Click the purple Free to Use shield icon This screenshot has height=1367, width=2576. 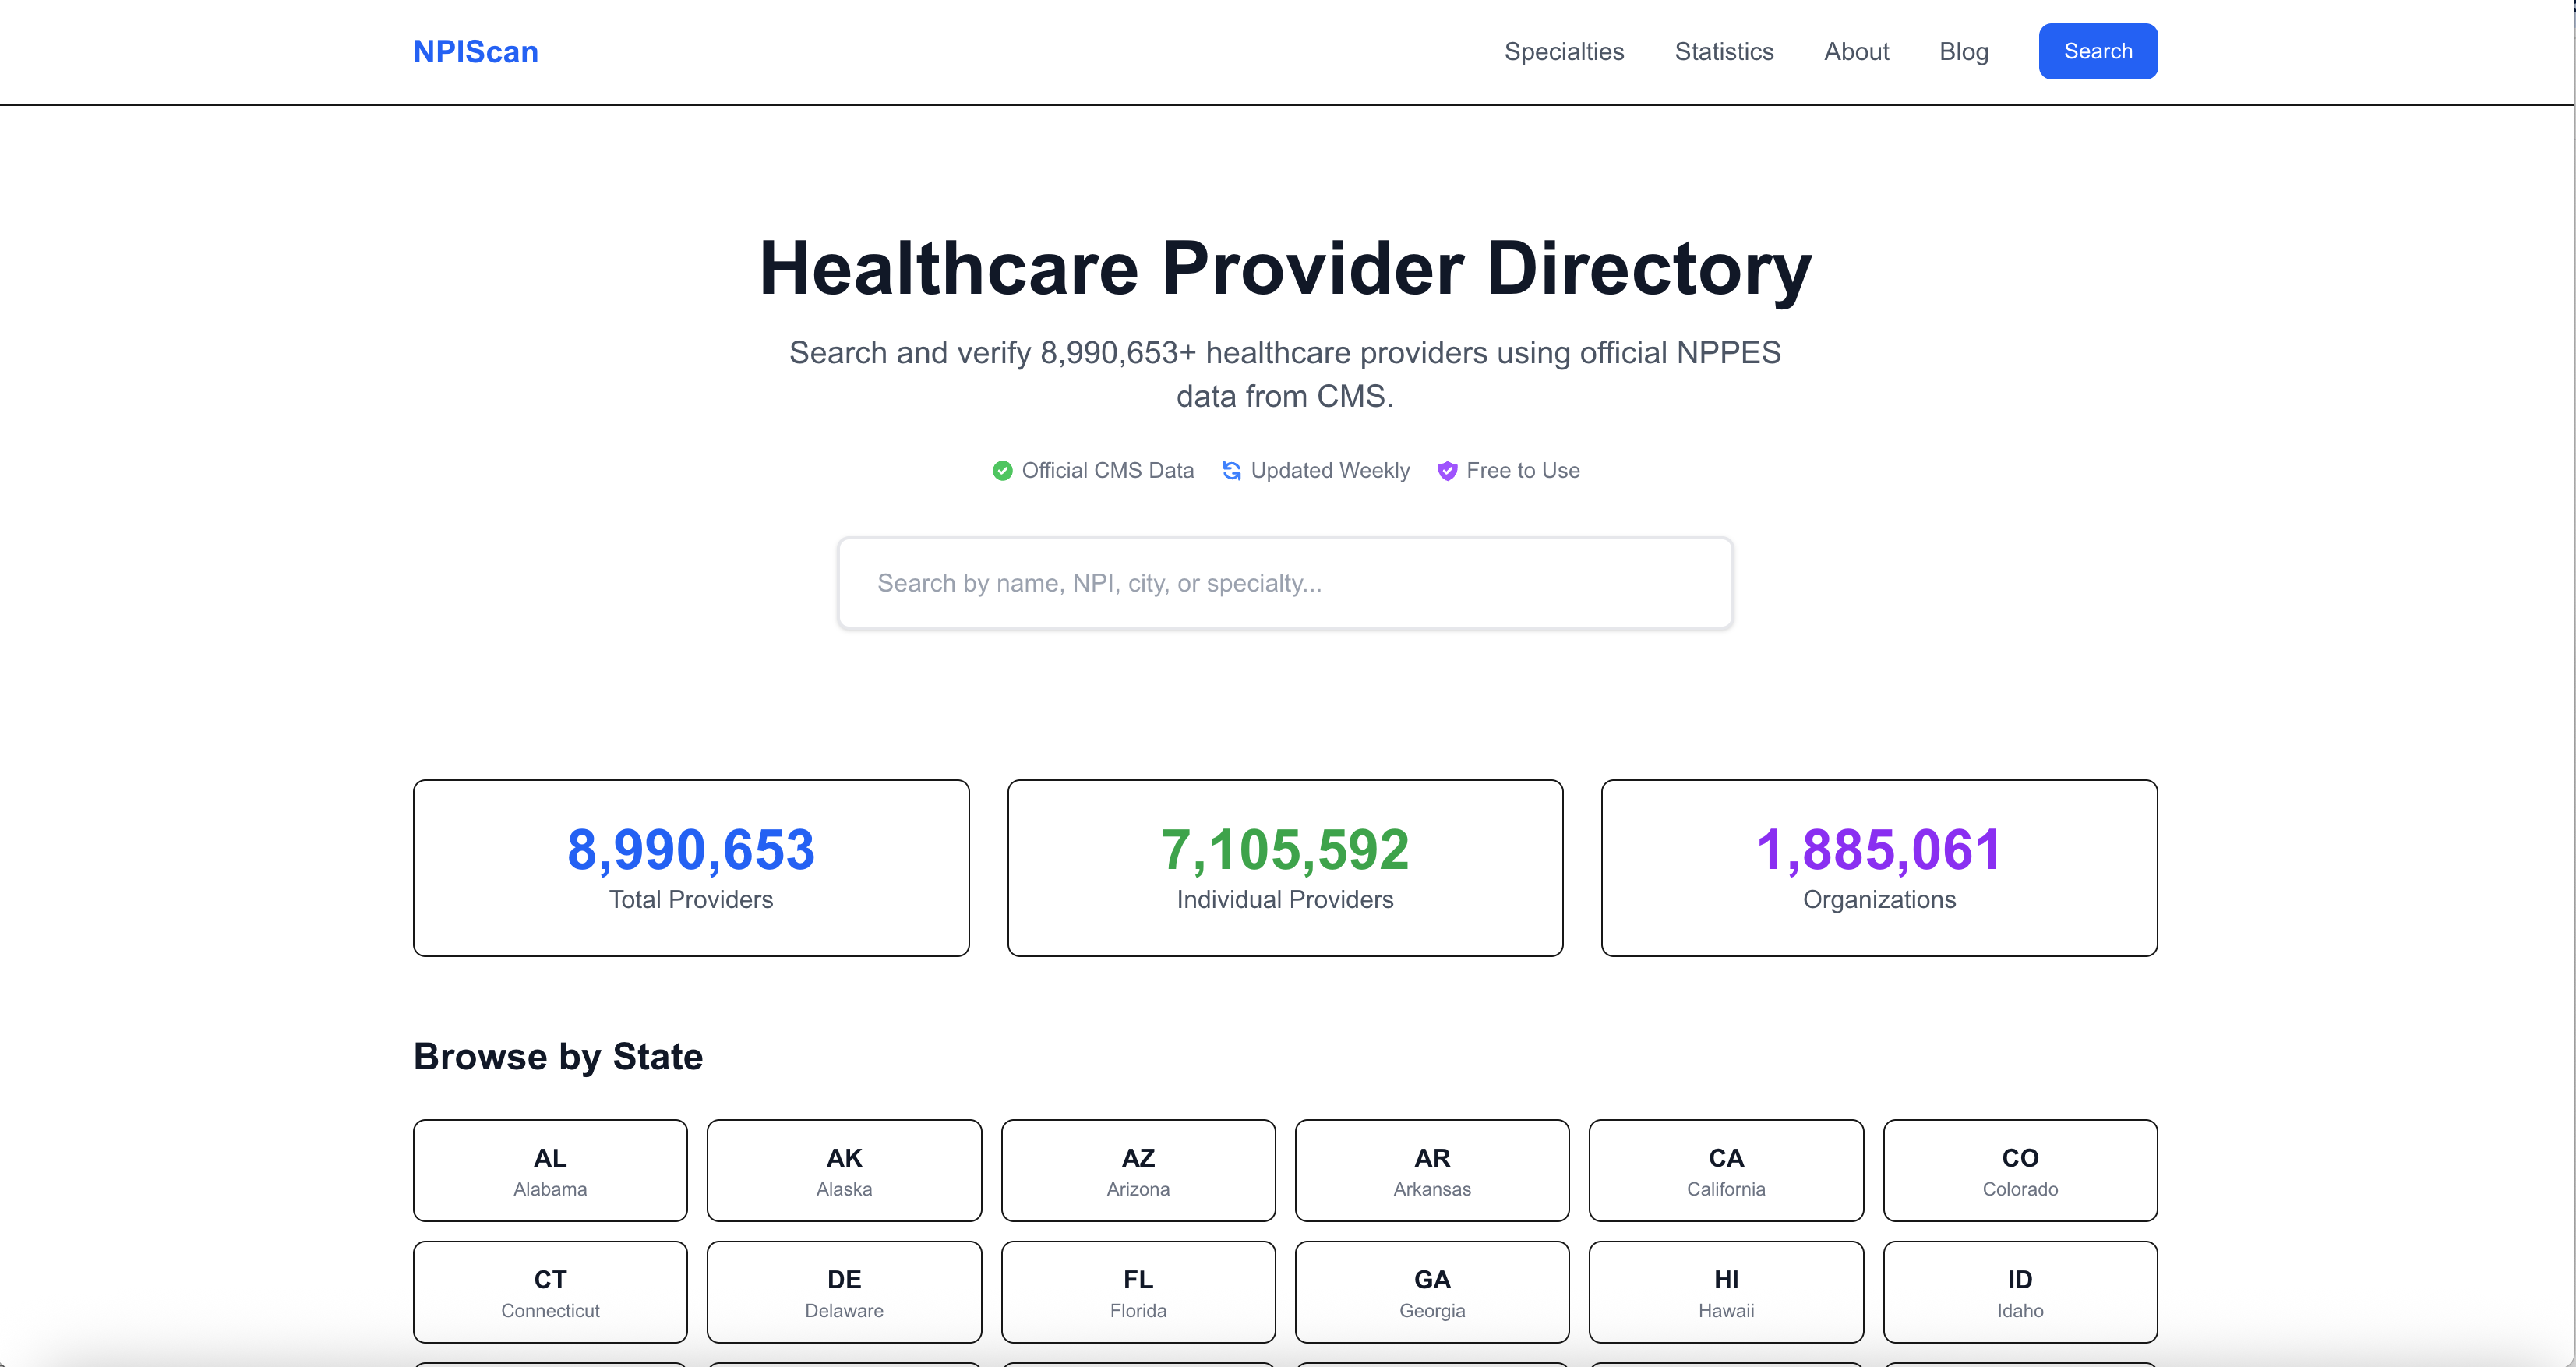click(x=1446, y=471)
